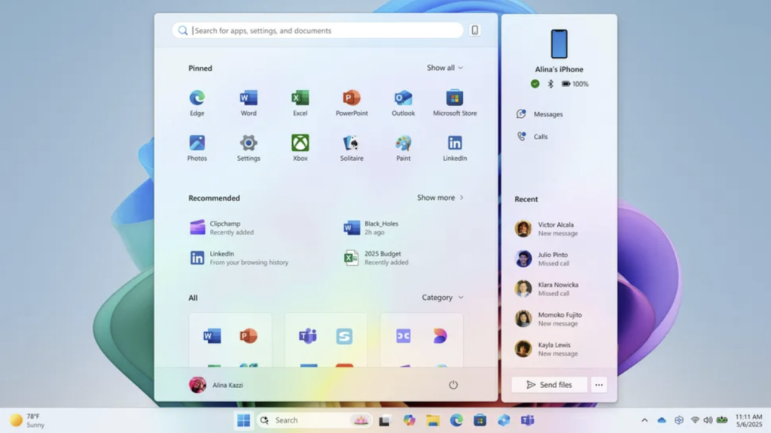
Task: Open Microsoft Store on taskbar
Action: coord(480,420)
